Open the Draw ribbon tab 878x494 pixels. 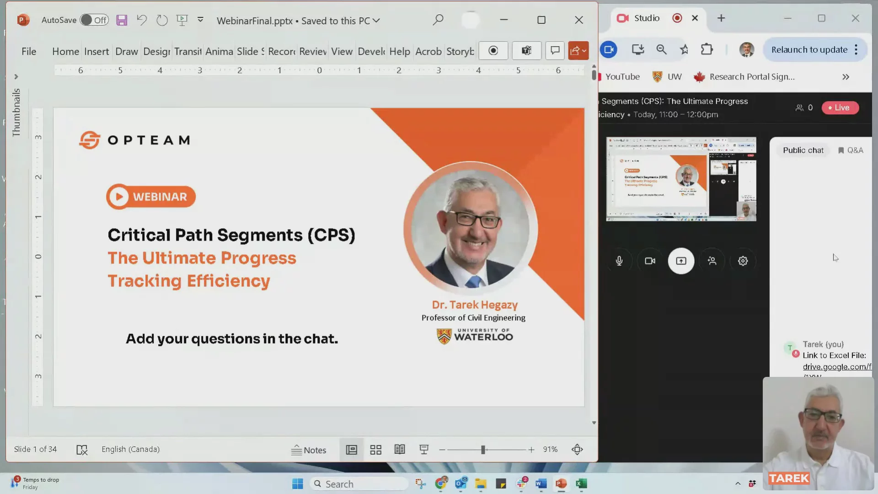pyautogui.click(x=127, y=51)
